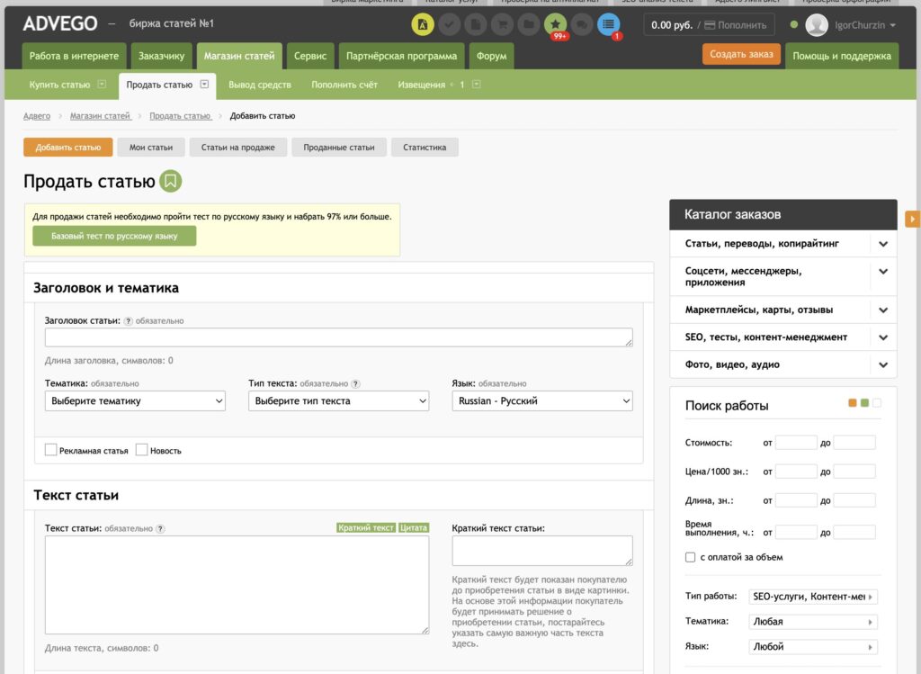Open Работа в интернете menu

(74, 56)
